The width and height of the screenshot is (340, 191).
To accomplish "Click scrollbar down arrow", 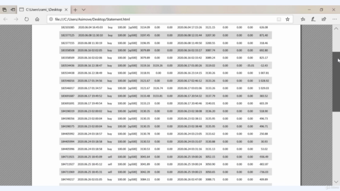I will [x=336, y=182].
